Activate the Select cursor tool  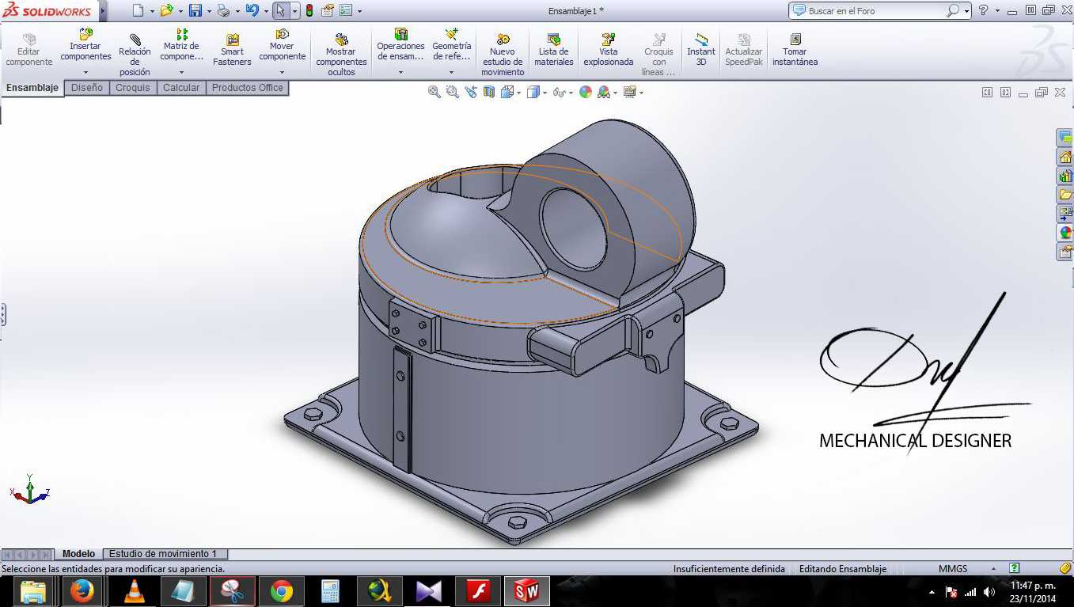pos(281,11)
